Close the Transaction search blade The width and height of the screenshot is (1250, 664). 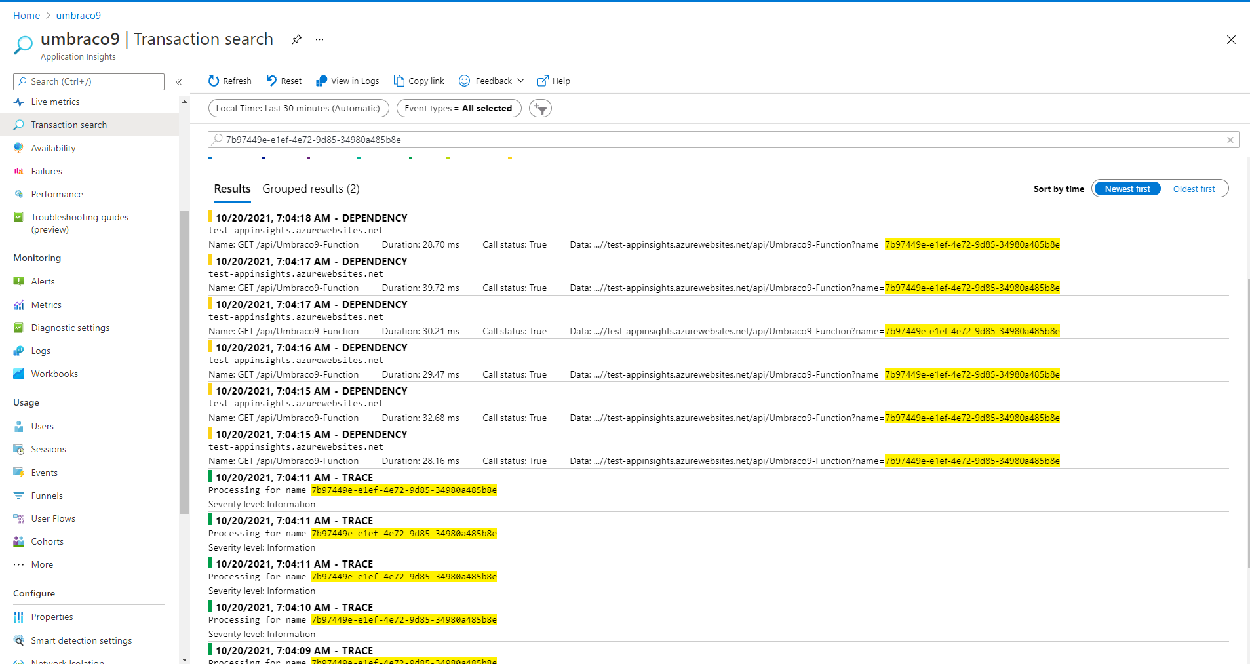pos(1231,40)
